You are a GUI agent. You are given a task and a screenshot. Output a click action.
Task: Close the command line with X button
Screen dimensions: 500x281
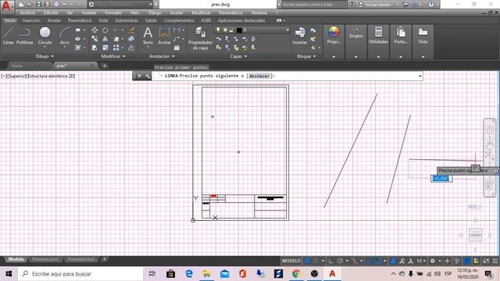click(x=139, y=76)
